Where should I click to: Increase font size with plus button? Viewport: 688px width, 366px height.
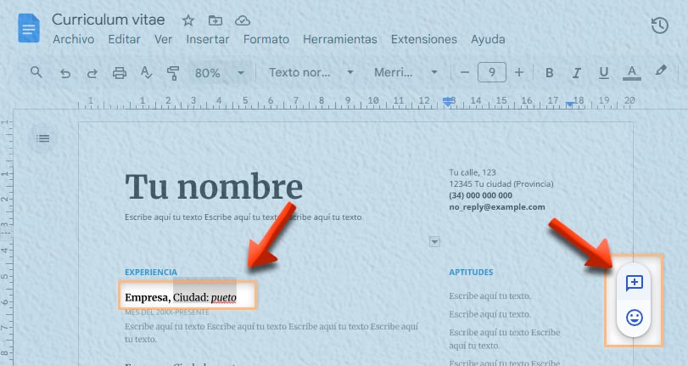(x=519, y=73)
